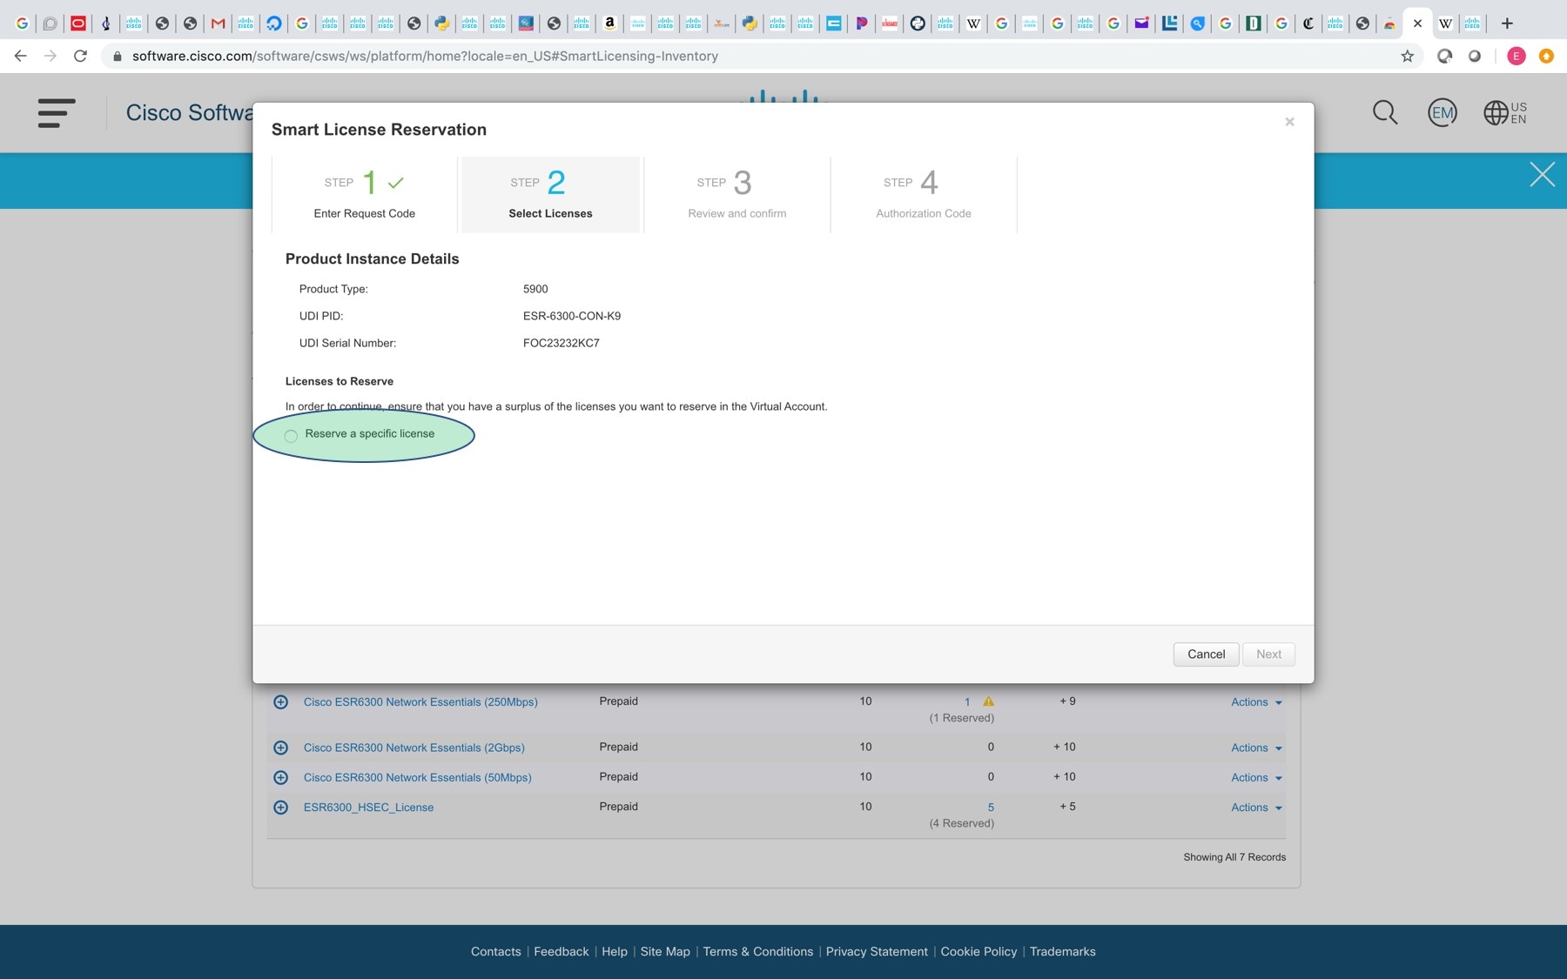This screenshot has width=1567, height=979.
Task: Open Cisco ESR6300 Network Essentials (50Mbps) link
Action: pyautogui.click(x=417, y=777)
